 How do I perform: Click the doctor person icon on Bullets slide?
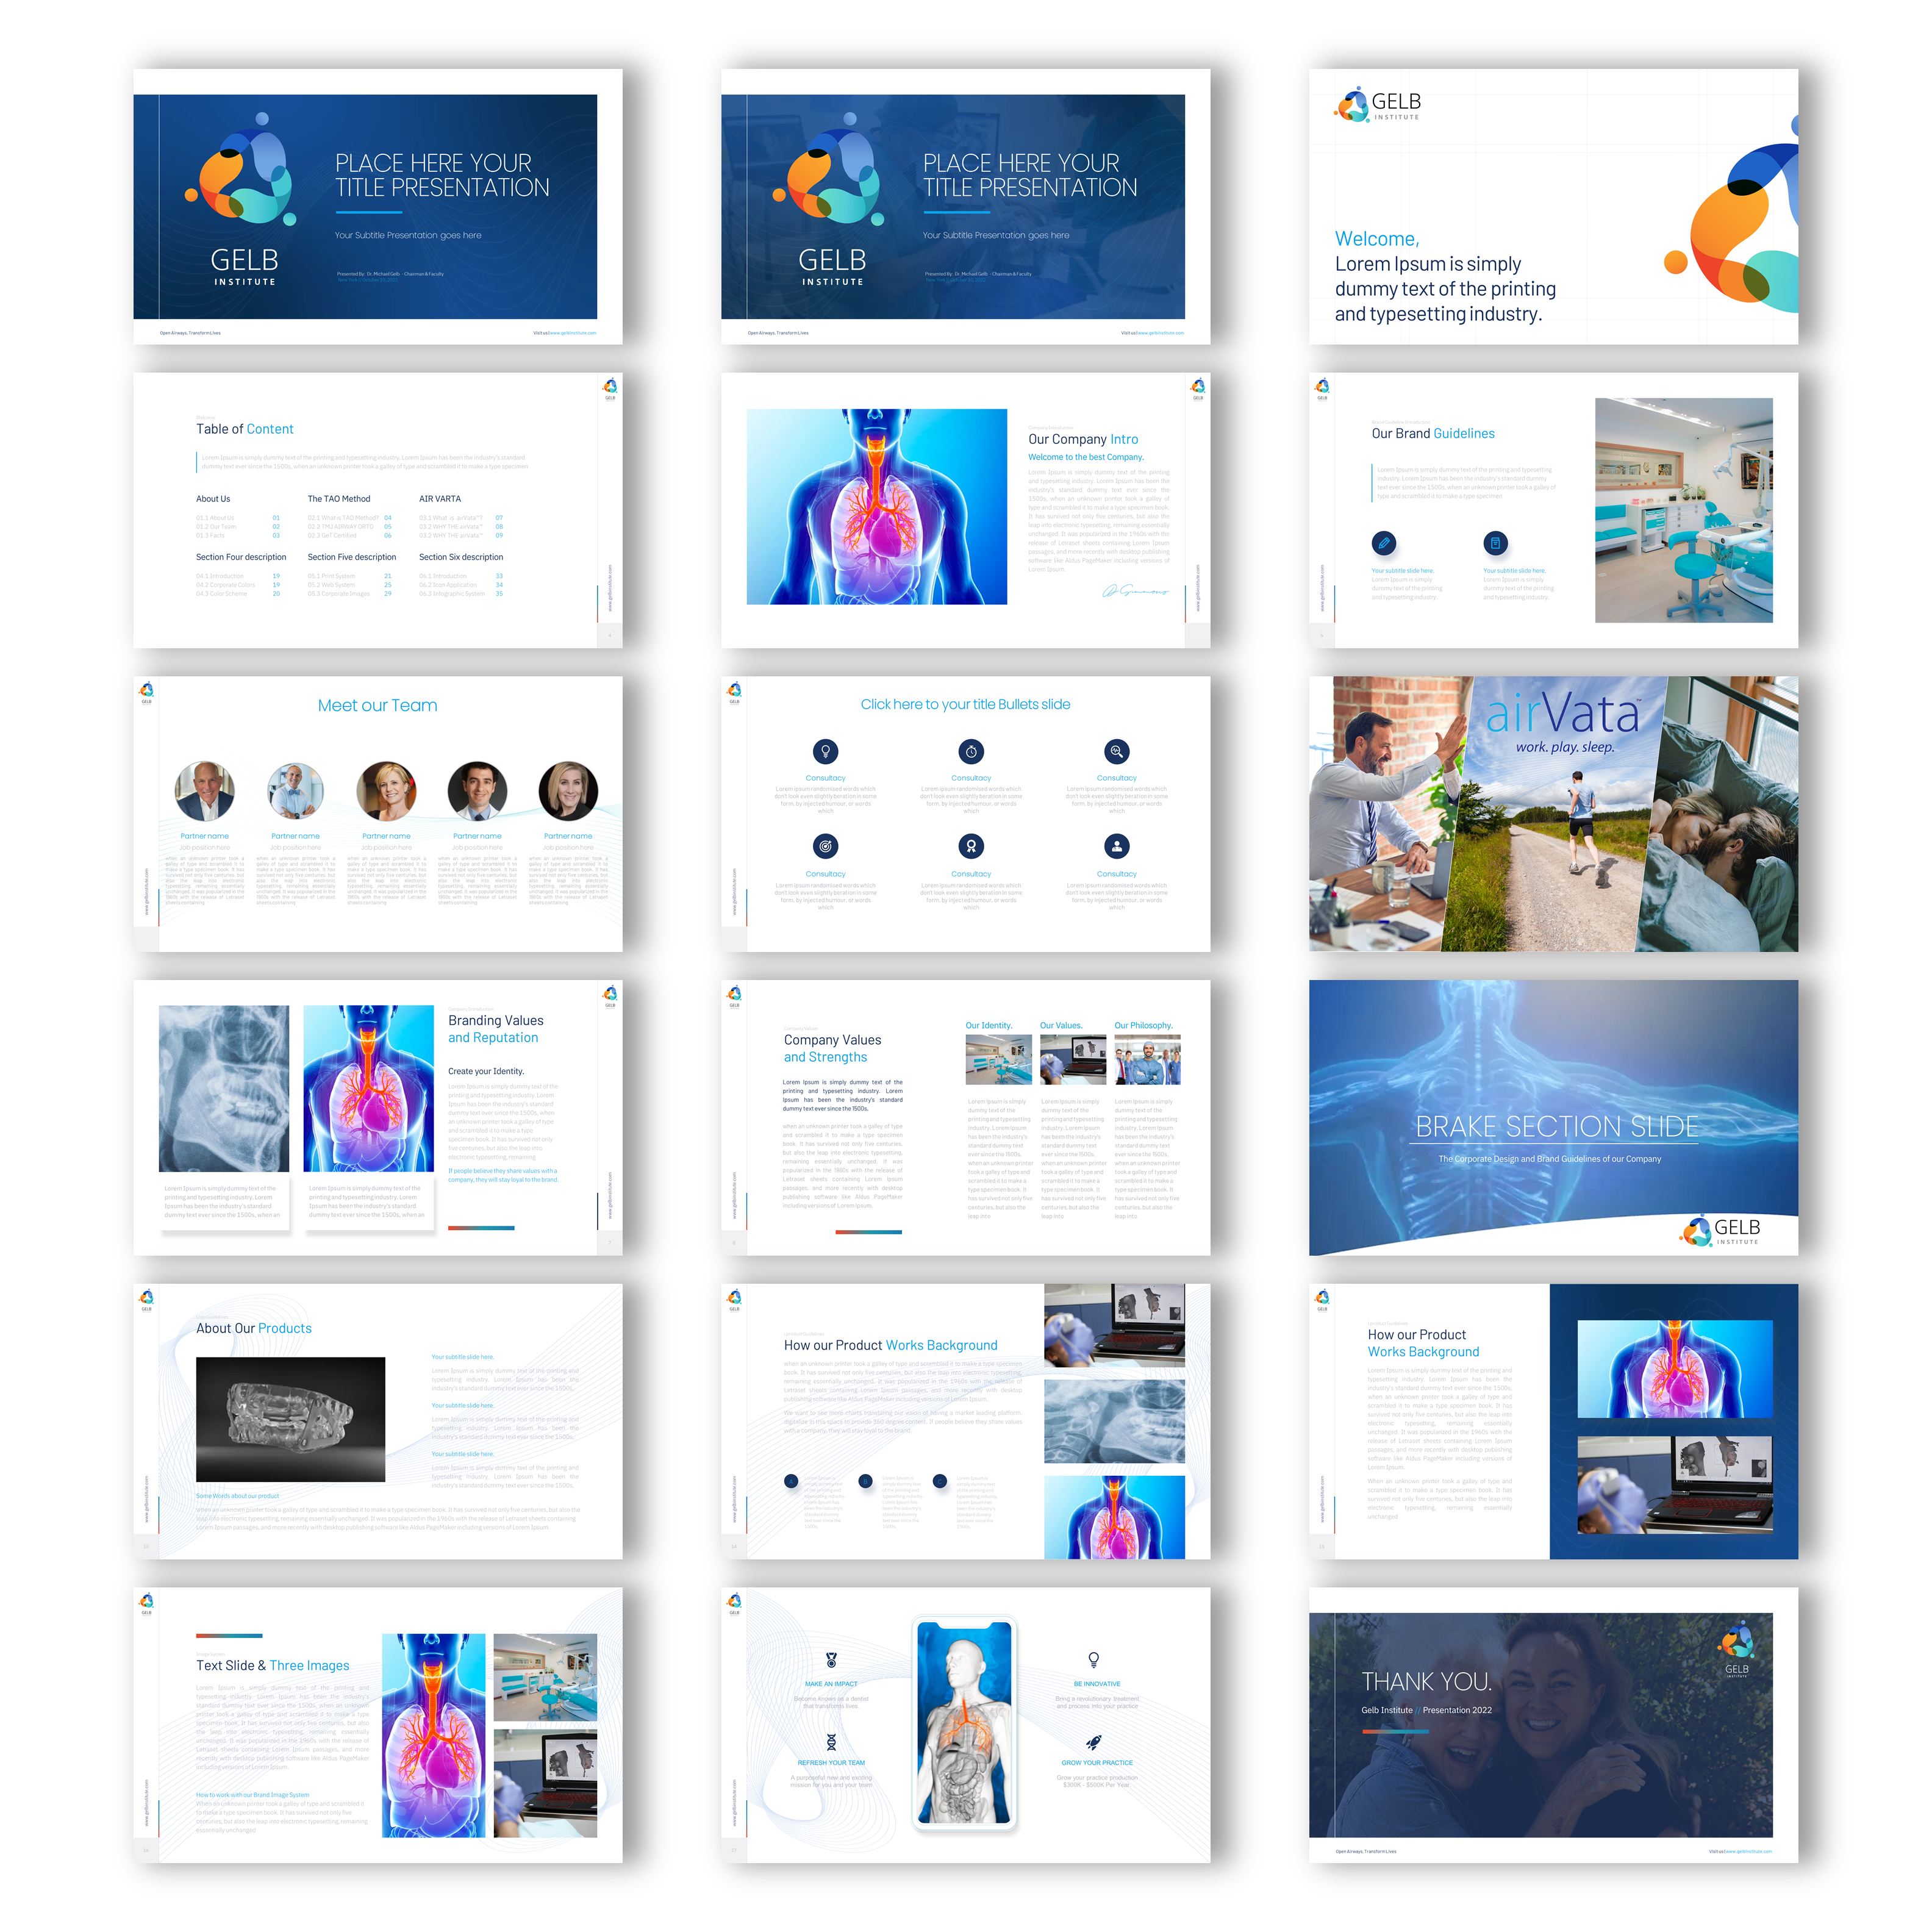pos(1117,847)
